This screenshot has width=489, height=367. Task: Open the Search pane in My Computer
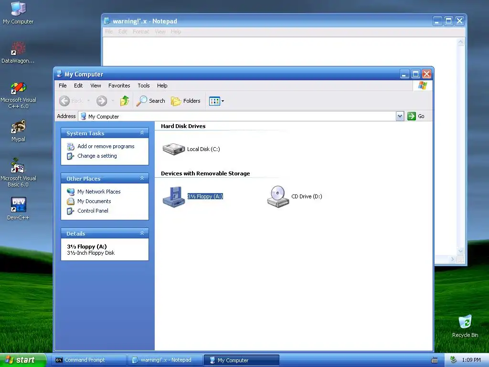(150, 101)
